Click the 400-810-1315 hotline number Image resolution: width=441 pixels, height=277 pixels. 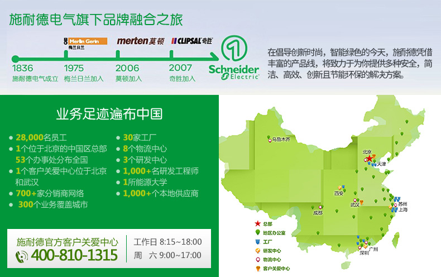pyautogui.click(x=74, y=256)
